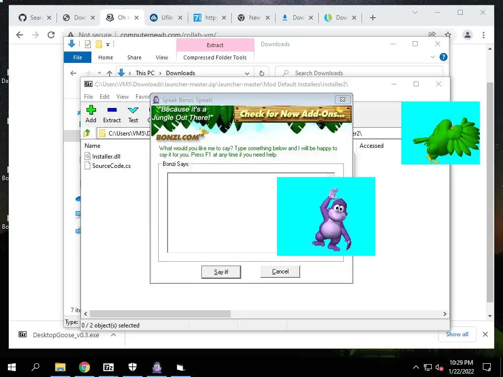Reload the Chrome page
Image resolution: width=503 pixels, height=377 pixels.
coord(51,35)
